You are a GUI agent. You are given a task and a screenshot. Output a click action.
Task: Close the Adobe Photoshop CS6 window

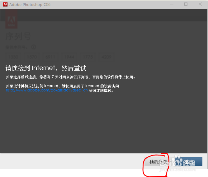[200, 4]
